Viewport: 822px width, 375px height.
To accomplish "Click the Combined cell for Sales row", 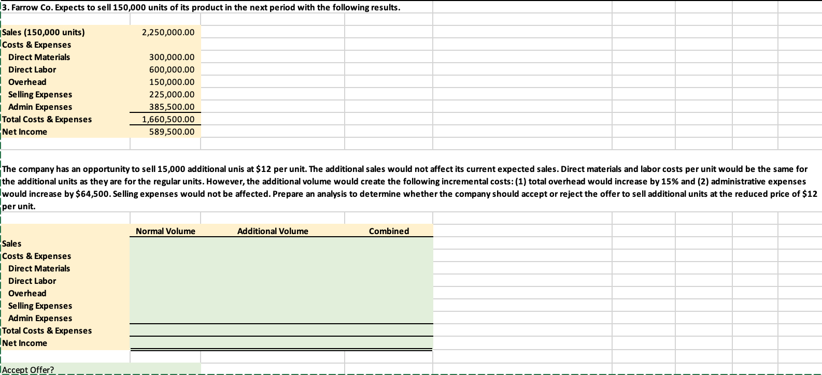I will [x=389, y=243].
